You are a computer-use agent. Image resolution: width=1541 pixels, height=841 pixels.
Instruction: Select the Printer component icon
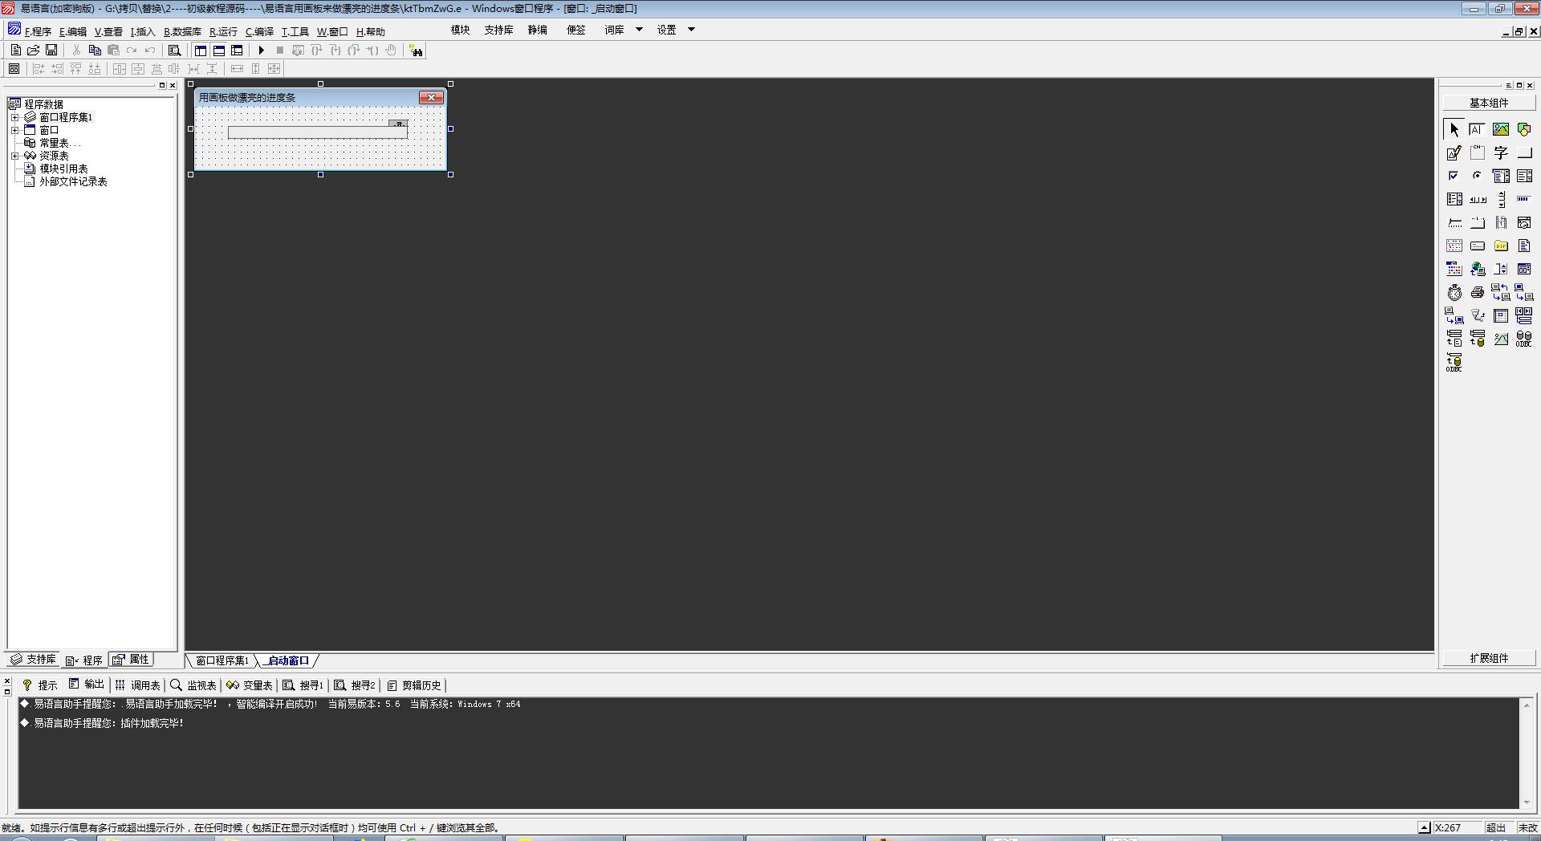pyautogui.click(x=1478, y=293)
